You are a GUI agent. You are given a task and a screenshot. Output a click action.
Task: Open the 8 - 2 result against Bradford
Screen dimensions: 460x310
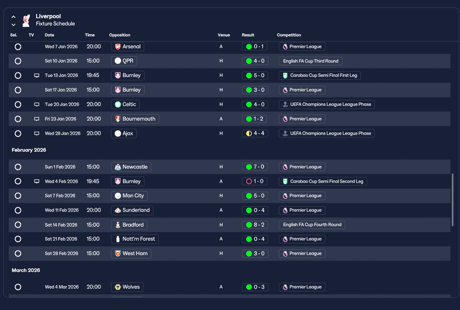[x=255, y=225]
